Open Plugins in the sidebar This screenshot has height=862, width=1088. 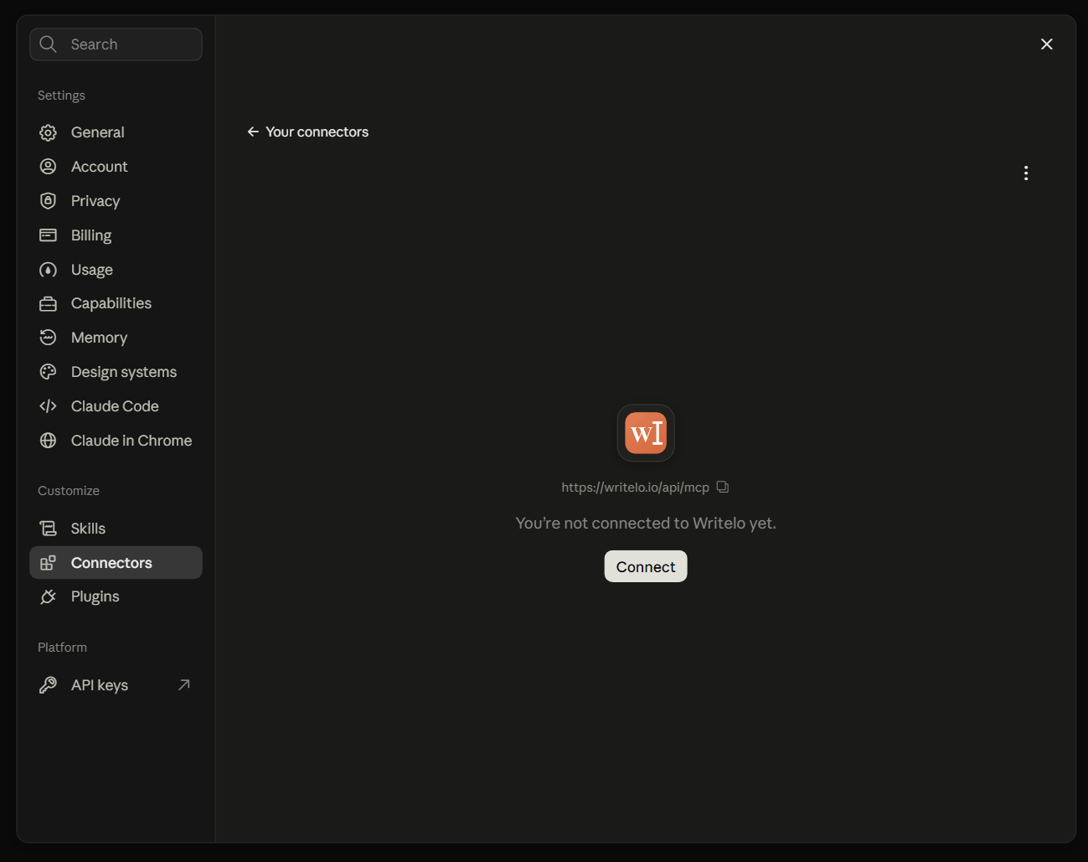pyautogui.click(x=116, y=596)
